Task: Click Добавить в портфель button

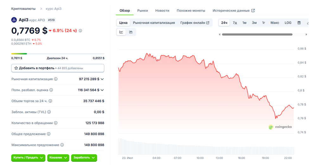Action: pyautogui.click(x=58, y=68)
